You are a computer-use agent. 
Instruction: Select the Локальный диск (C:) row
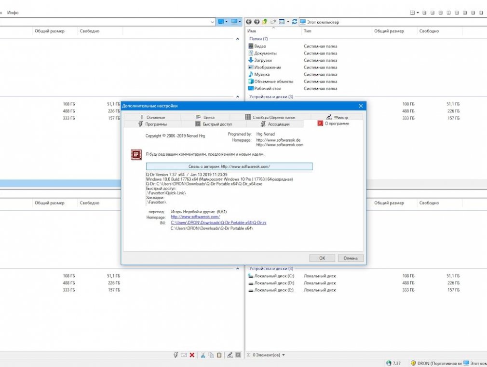[354, 276]
